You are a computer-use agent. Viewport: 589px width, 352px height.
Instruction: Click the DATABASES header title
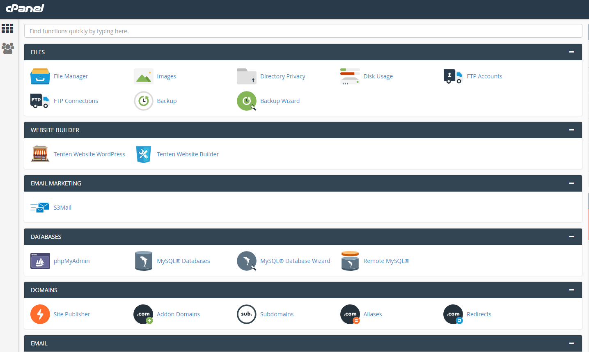[46, 237]
